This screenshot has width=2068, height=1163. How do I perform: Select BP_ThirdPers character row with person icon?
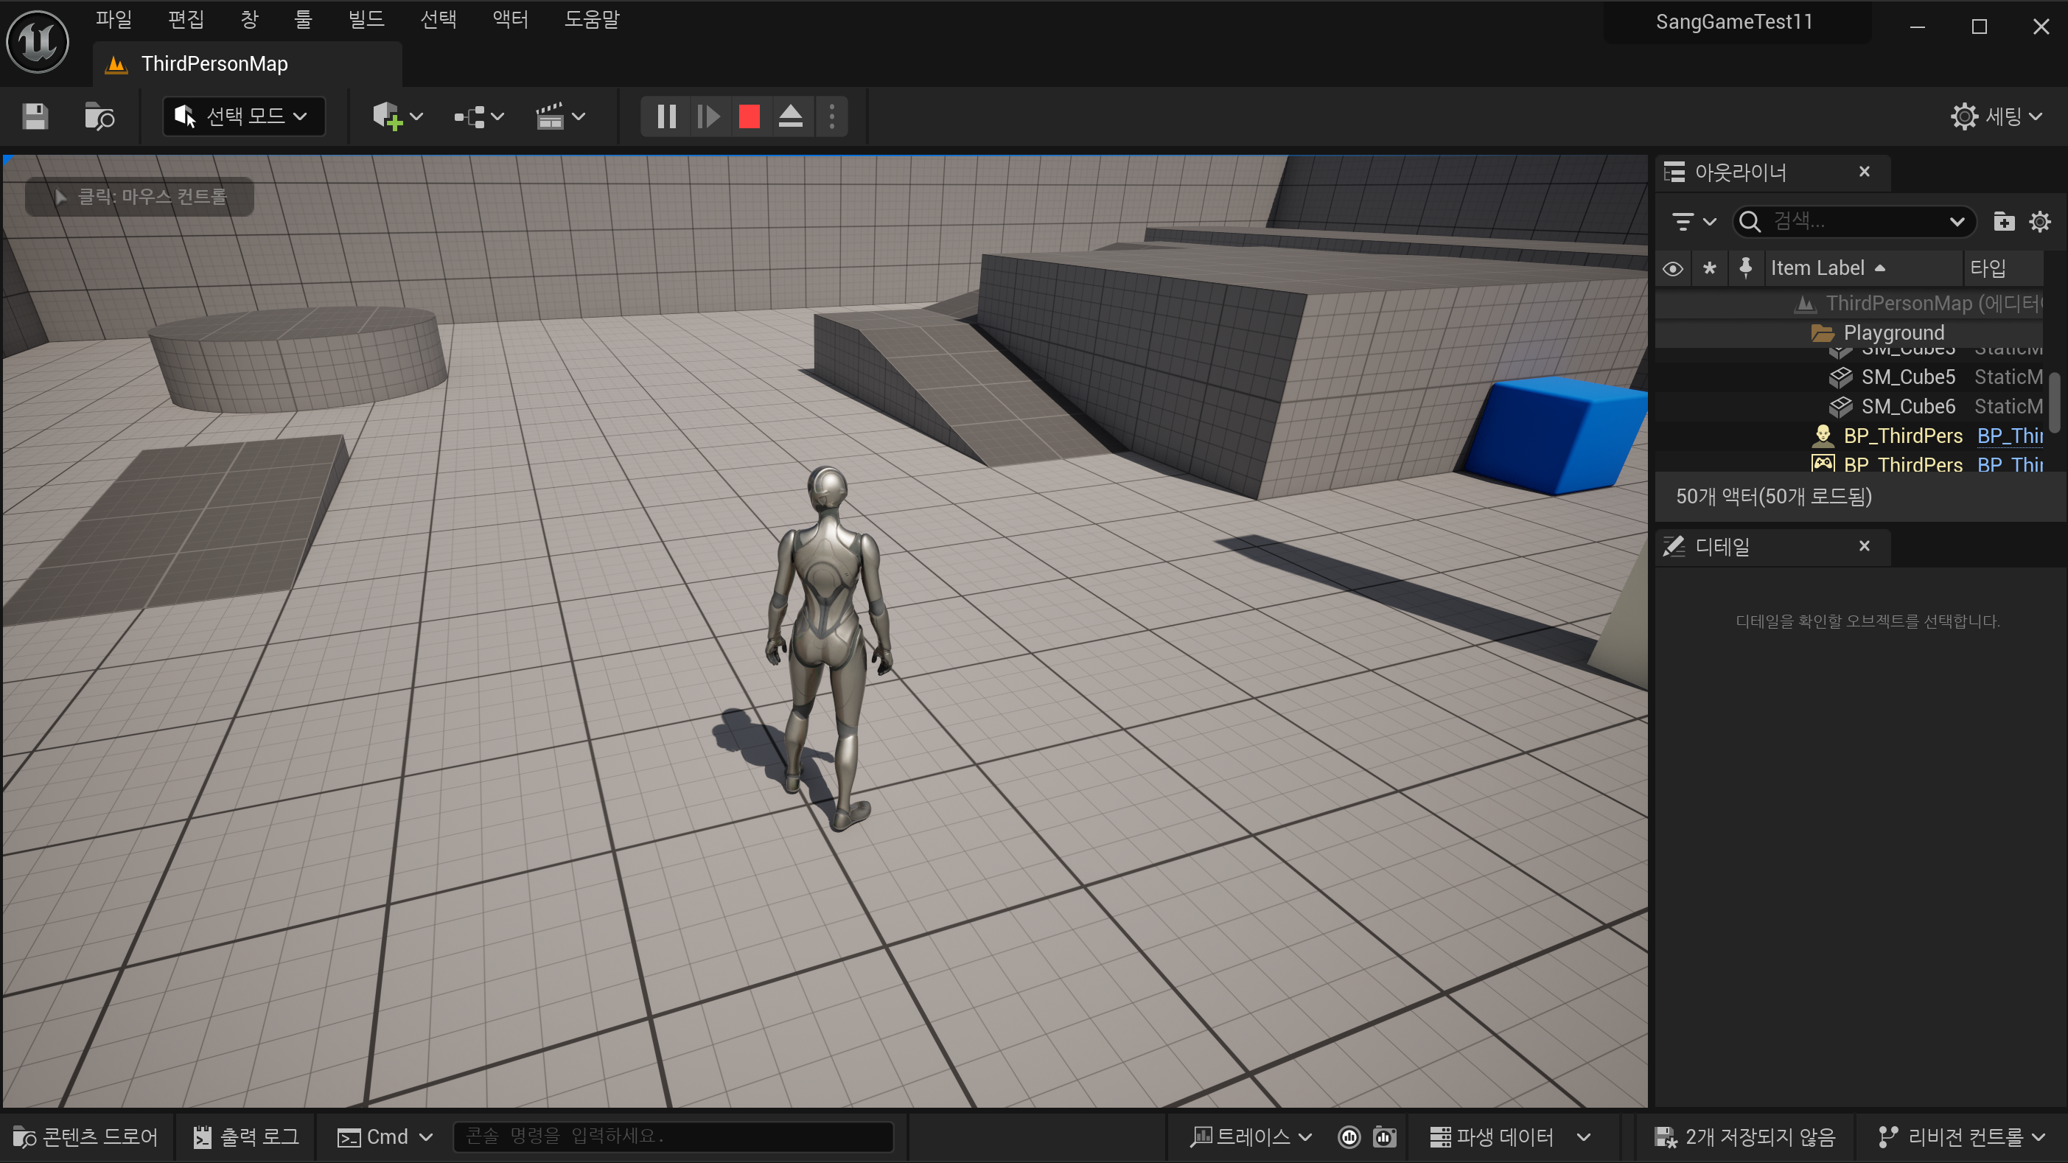(1850, 436)
